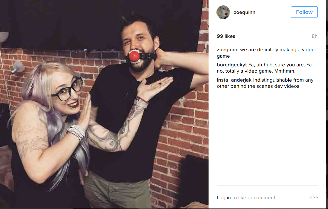Visit boredgeekyt commenter profile
The height and width of the screenshot is (209, 328).
click(x=232, y=65)
